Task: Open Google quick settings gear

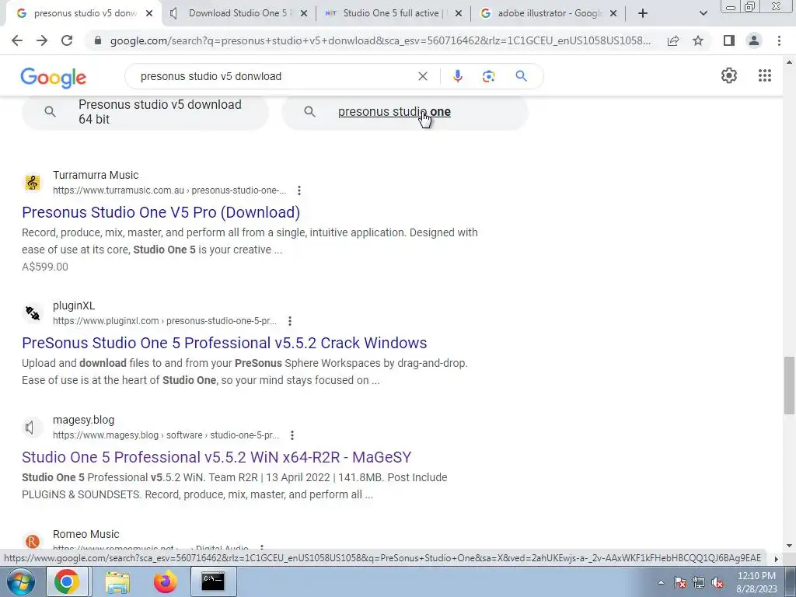Action: pos(729,75)
